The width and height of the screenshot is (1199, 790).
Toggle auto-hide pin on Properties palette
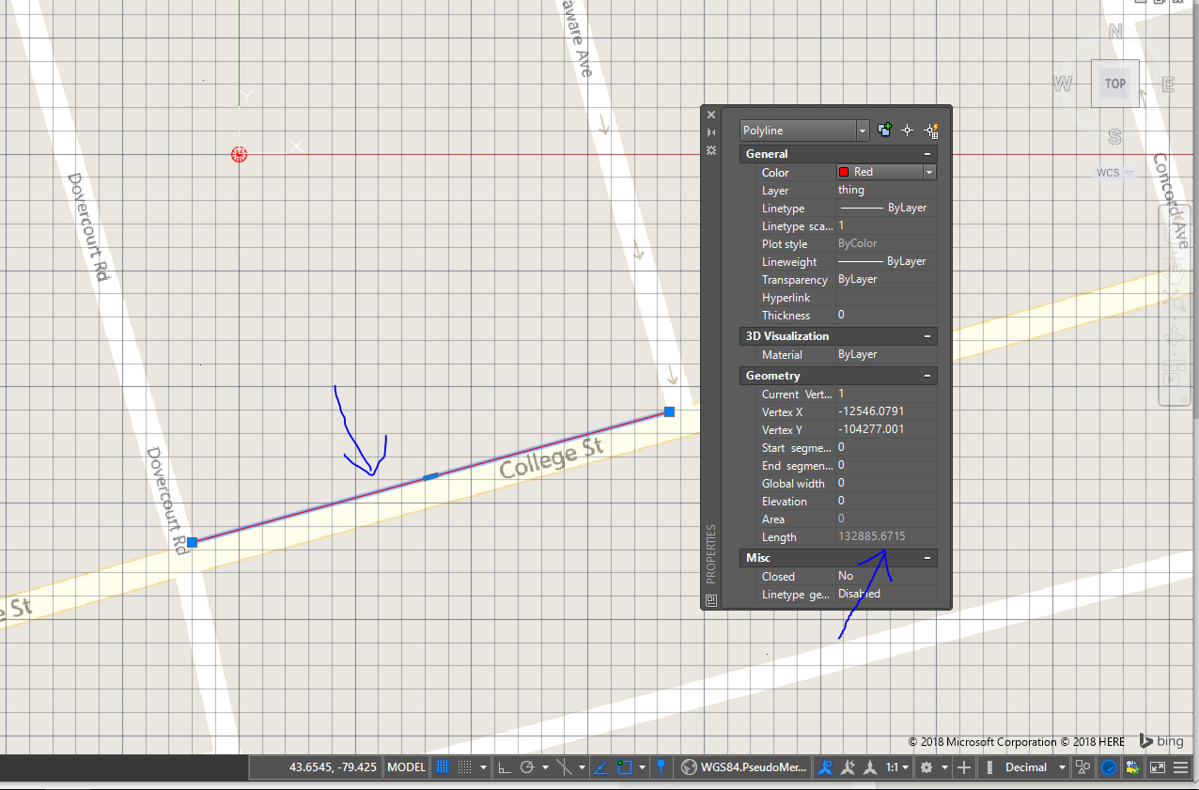[x=711, y=132]
